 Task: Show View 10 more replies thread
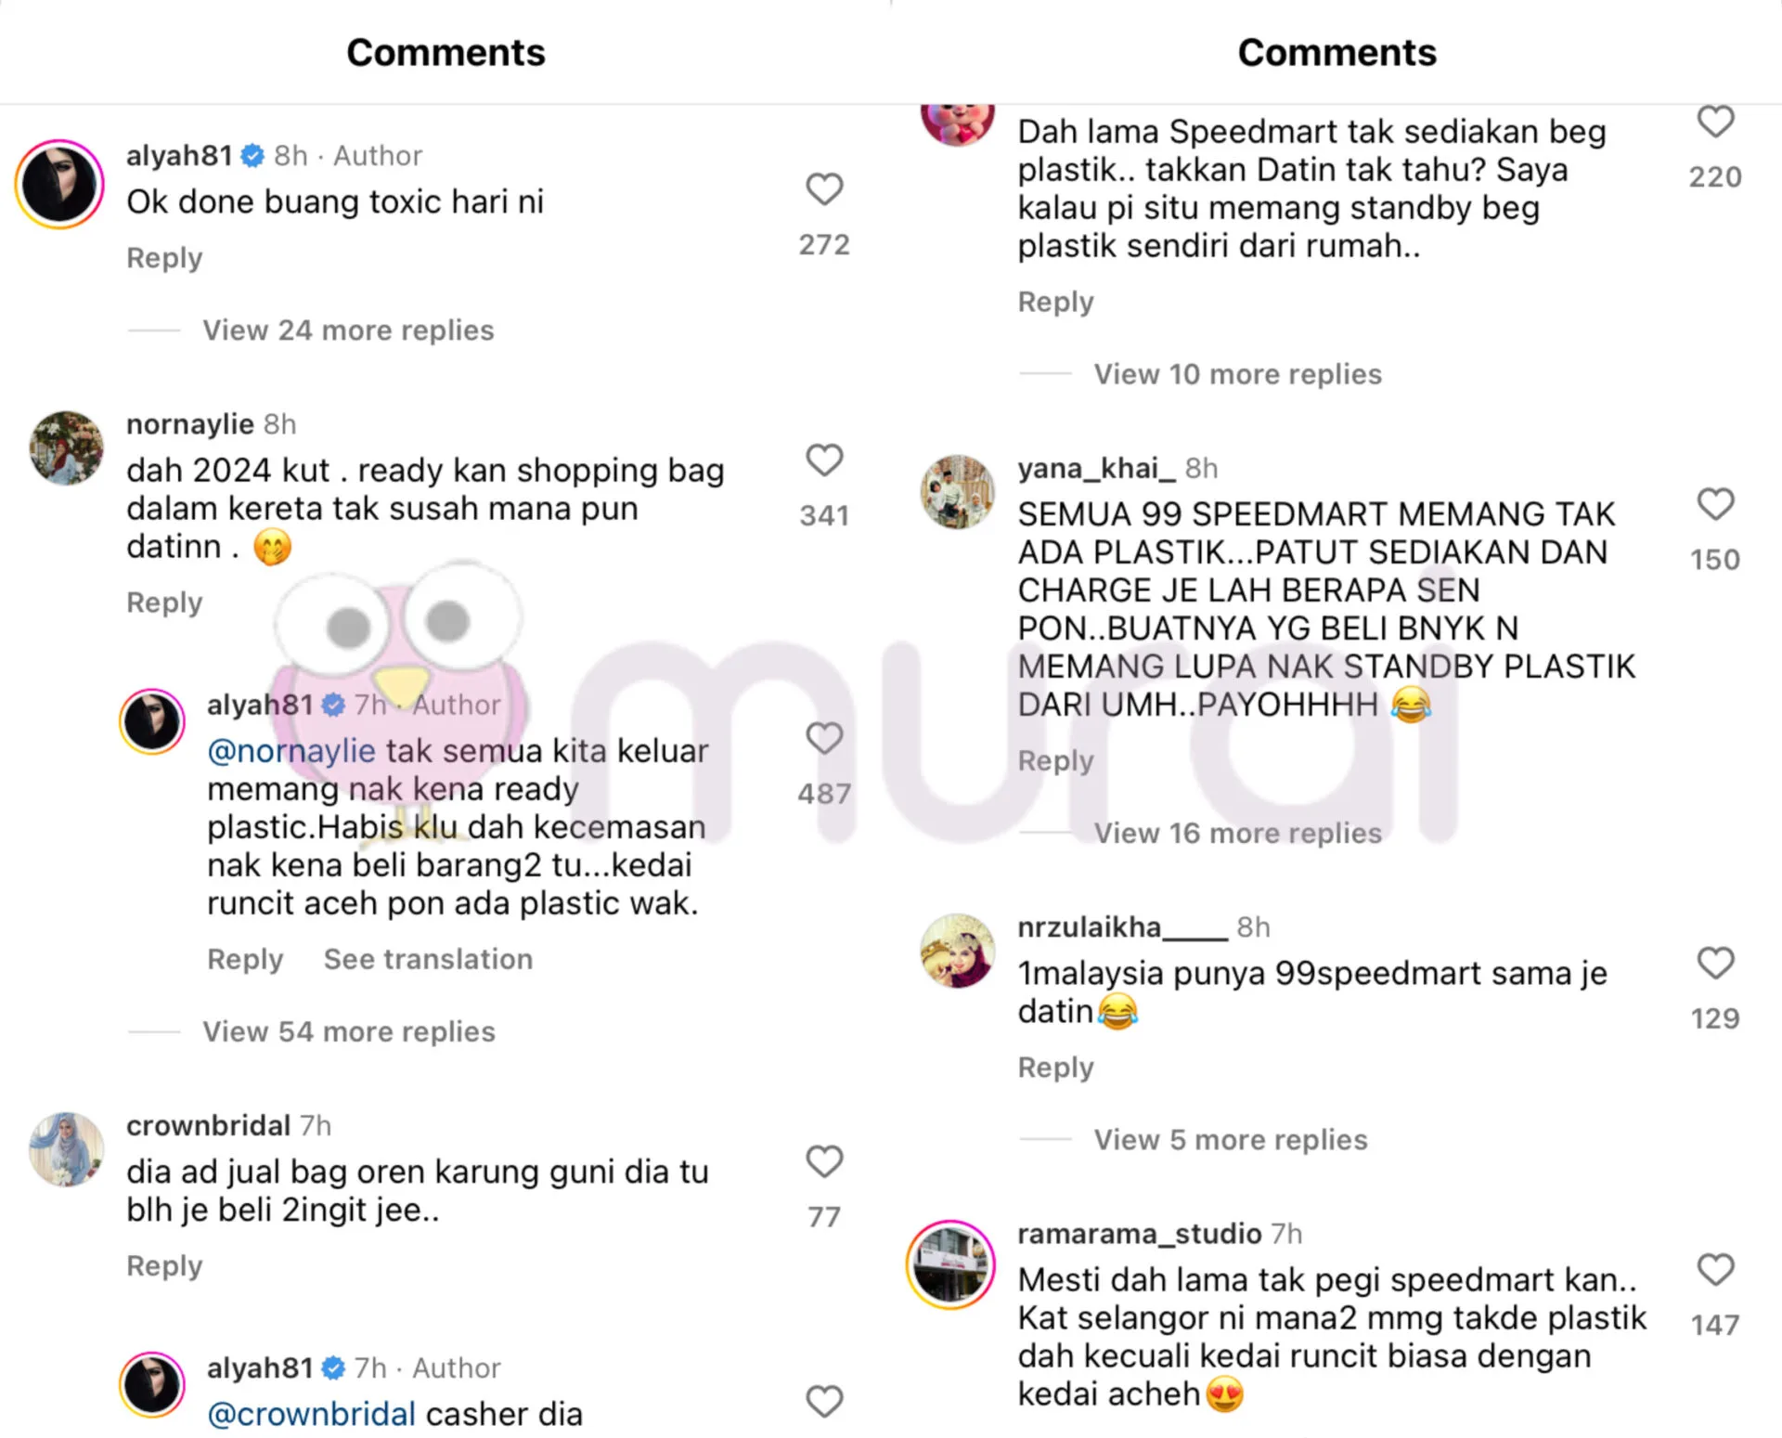[x=1237, y=374]
